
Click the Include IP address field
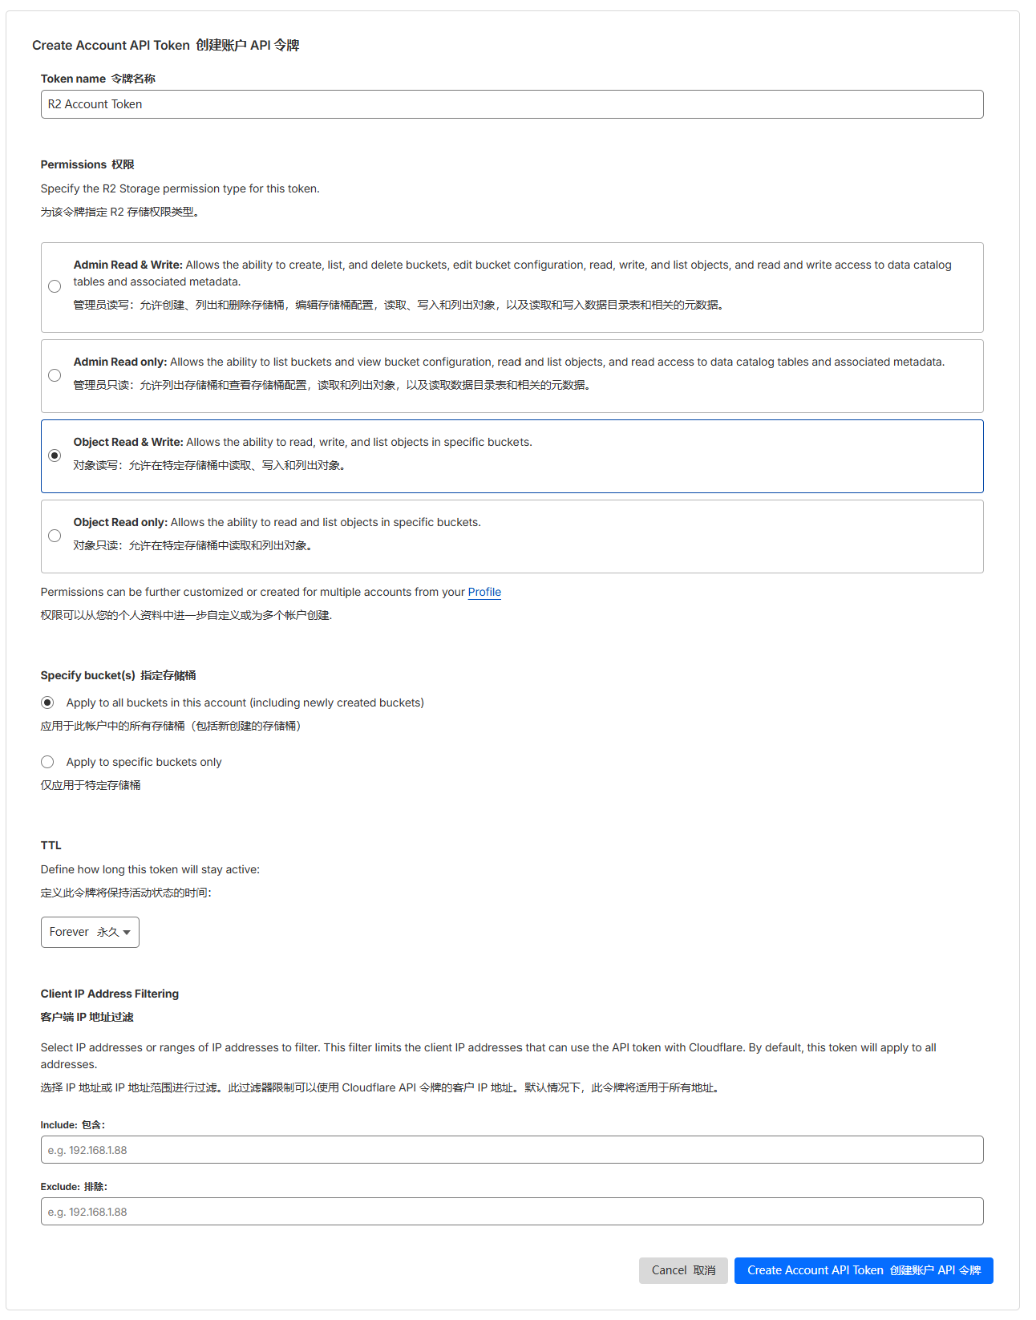pos(512,1150)
